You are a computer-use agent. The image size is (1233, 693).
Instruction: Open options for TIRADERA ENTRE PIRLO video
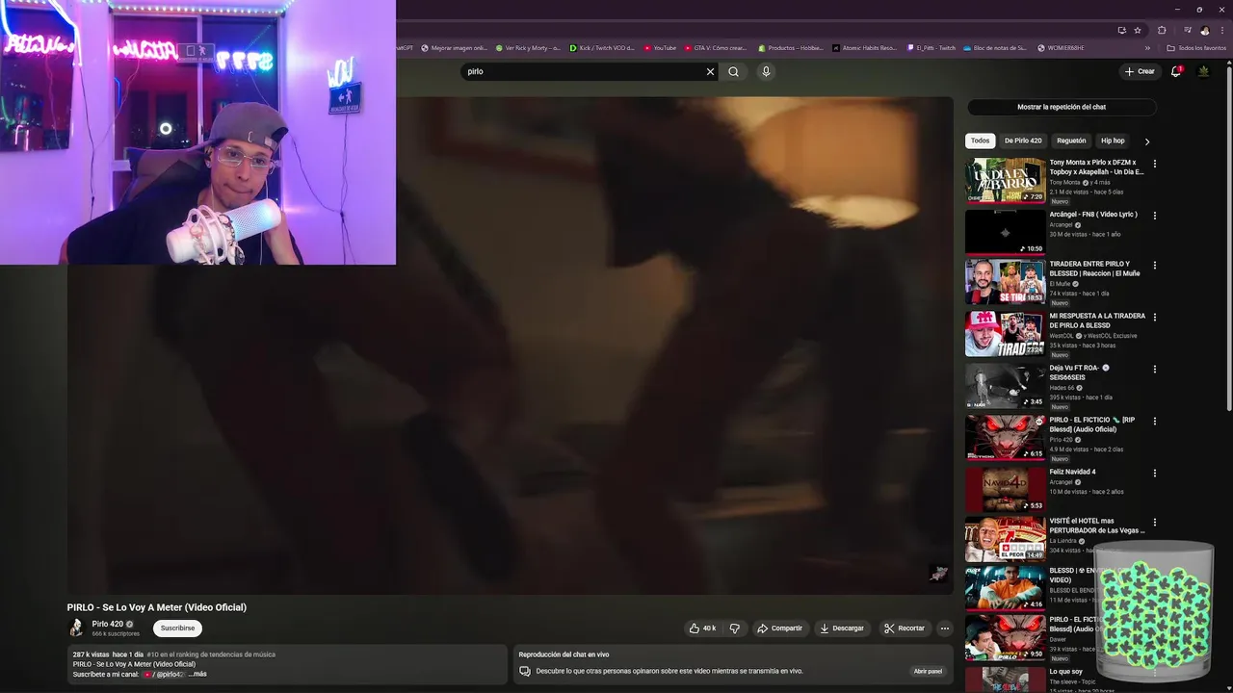tap(1154, 265)
